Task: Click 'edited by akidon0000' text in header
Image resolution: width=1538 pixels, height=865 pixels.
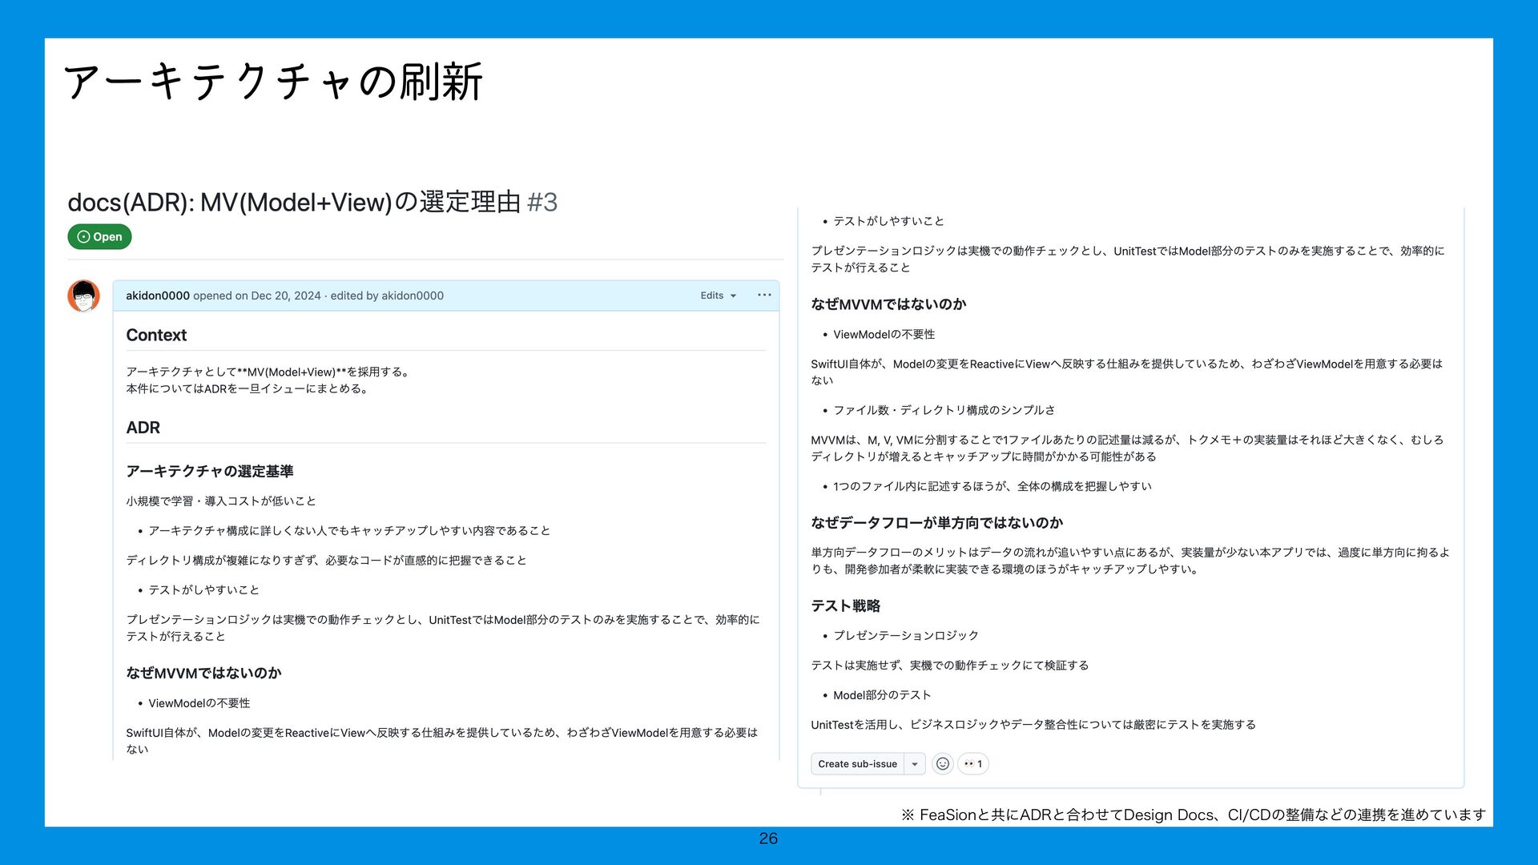Action: pos(387,296)
